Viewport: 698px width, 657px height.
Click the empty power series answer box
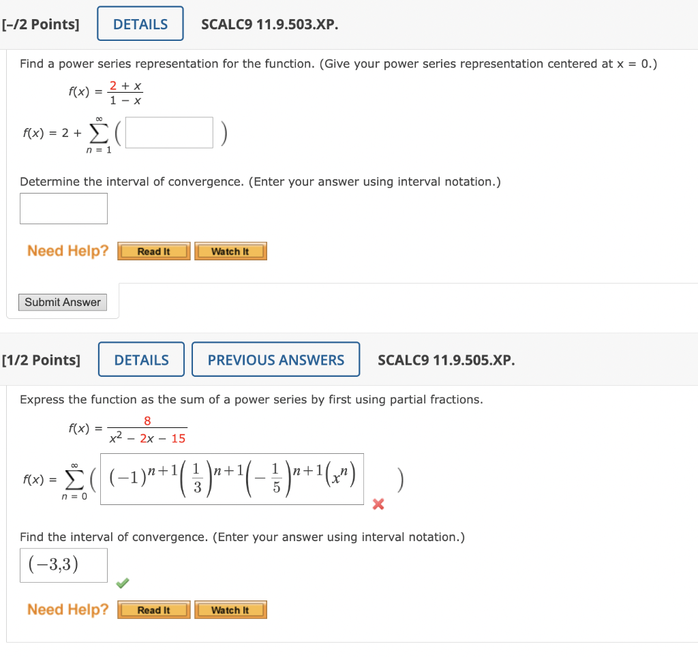(x=168, y=132)
